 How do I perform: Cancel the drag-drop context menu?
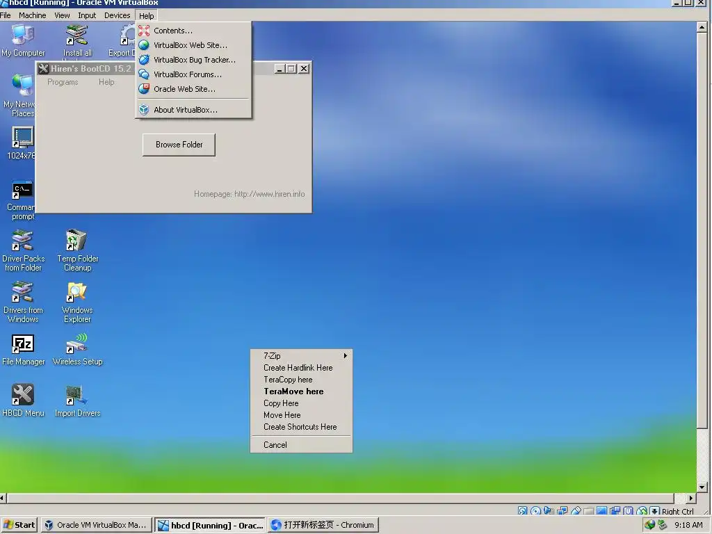301,444
